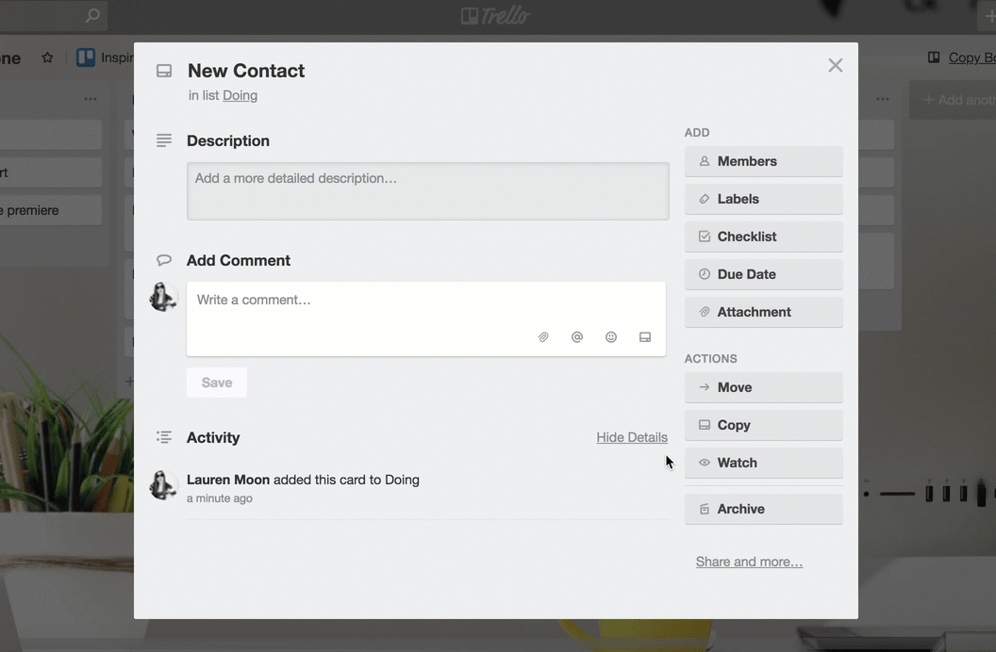Archive the New Contact card
This screenshot has width=996, height=652.
coord(763,509)
